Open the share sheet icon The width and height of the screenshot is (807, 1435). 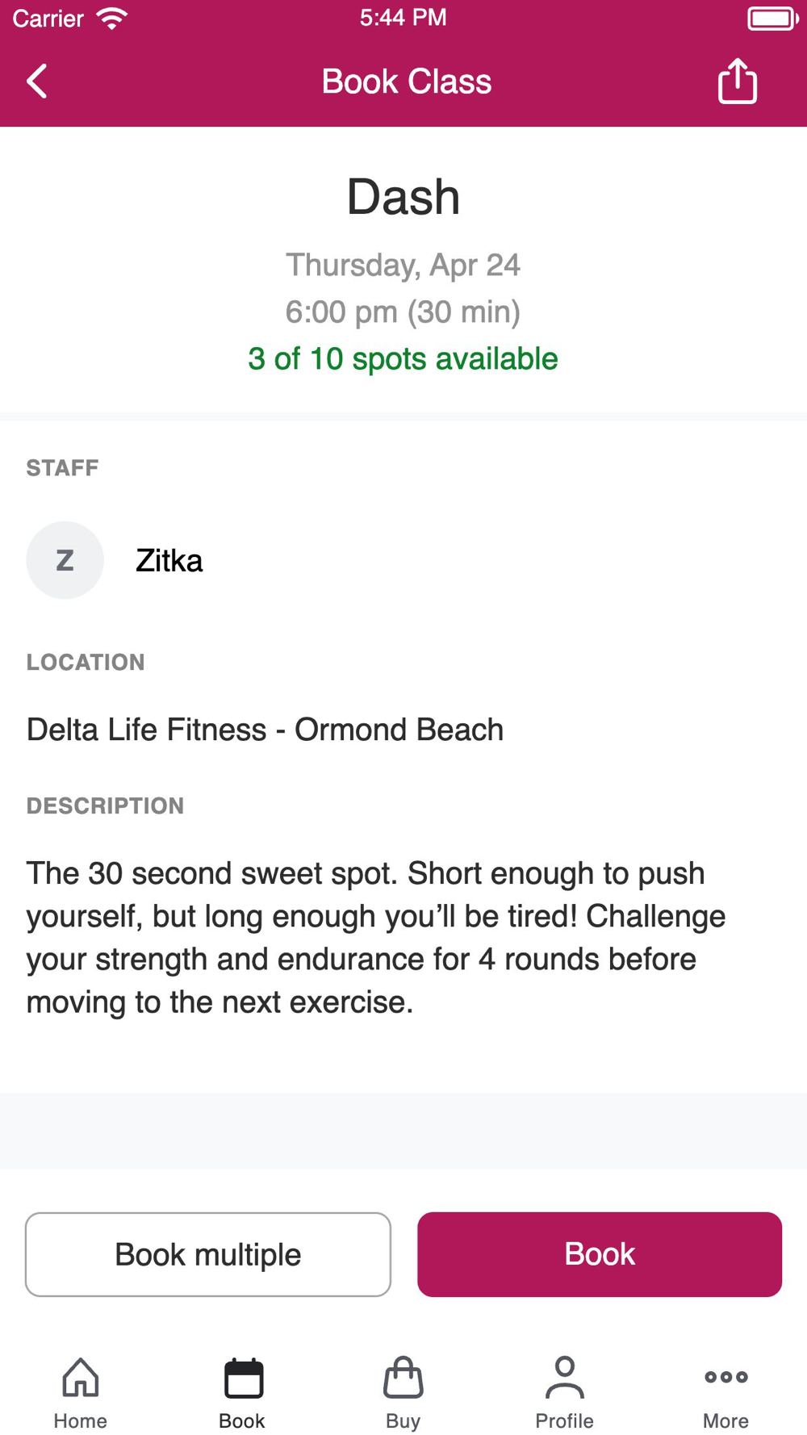tap(737, 82)
